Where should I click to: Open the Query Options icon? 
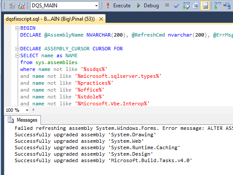pyautogui.click(x=196, y=6)
